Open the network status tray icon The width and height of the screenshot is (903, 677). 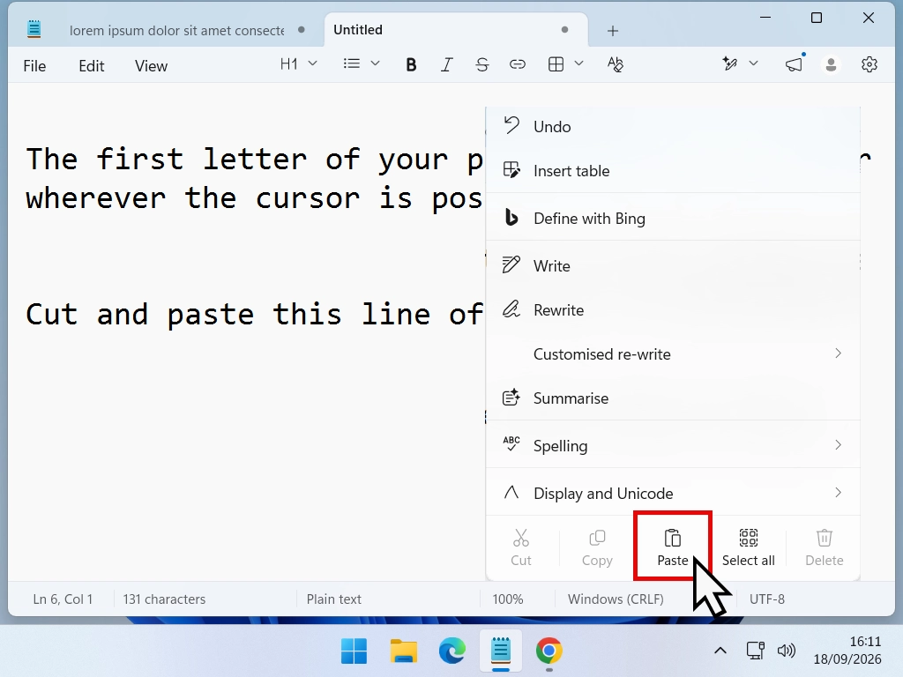click(755, 651)
